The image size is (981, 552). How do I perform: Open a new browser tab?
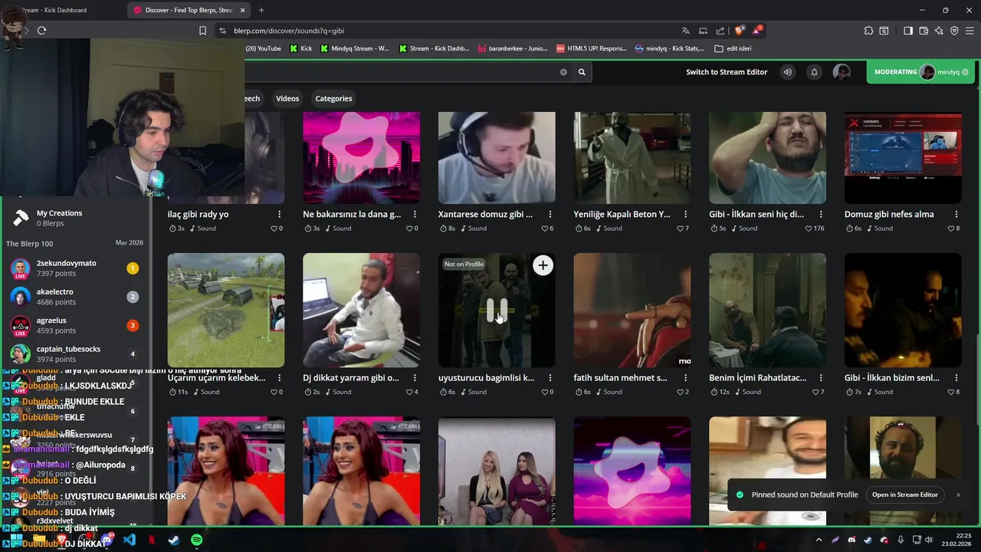pyautogui.click(x=261, y=10)
